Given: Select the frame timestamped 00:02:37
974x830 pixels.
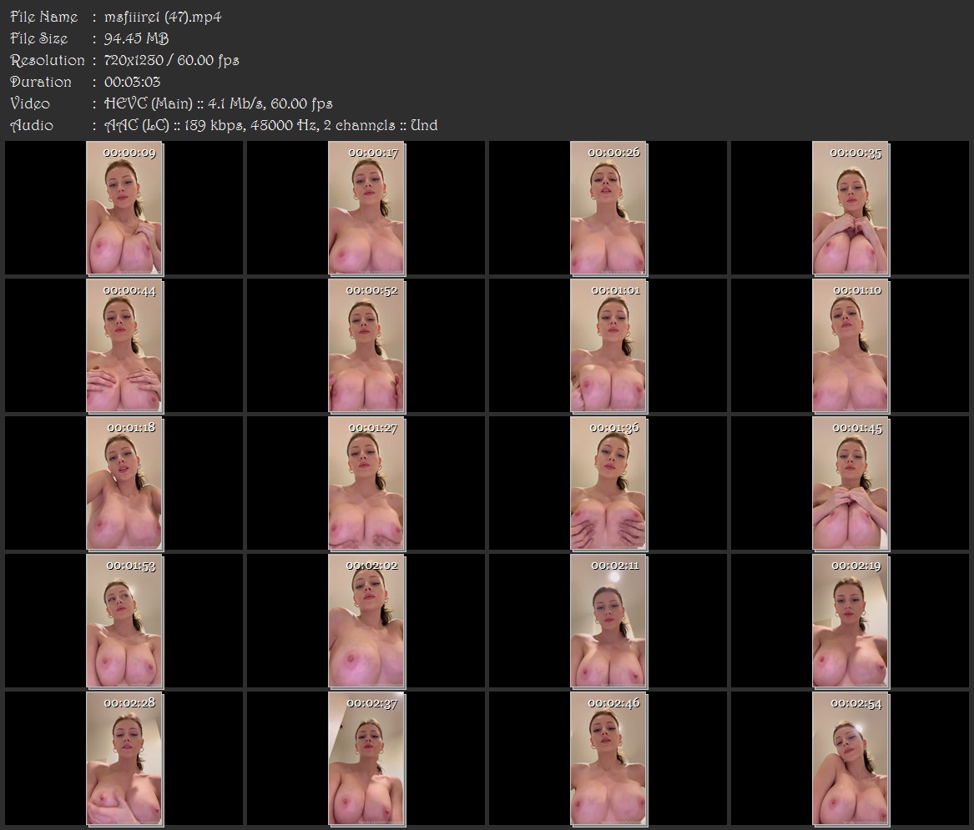Looking at the screenshot, I should tap(366, 759).
